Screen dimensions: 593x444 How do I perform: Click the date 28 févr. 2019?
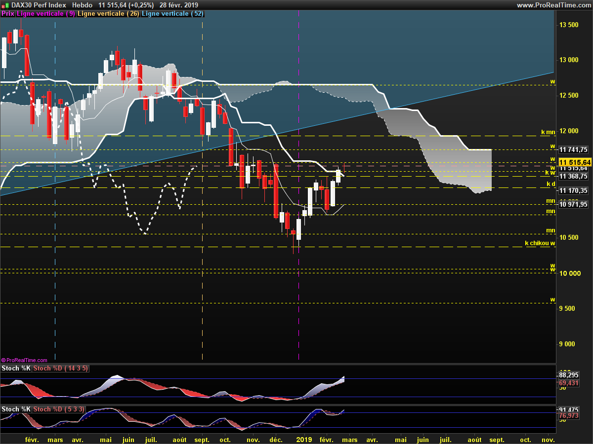point(180,5)
